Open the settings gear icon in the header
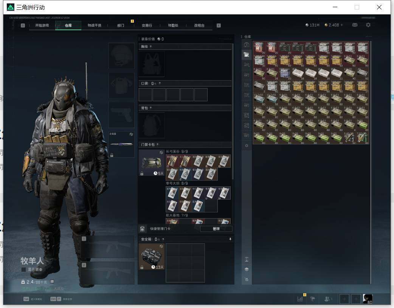394x308 pixels. click(368, 25)
